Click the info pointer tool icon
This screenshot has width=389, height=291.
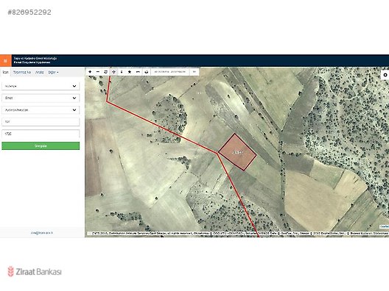pos(122,72)
